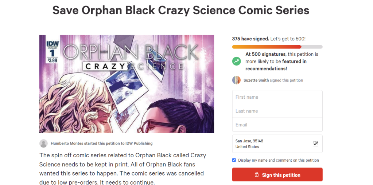Click the signature progress bar
This screenshot has width=373, height=185.
[x=277, y=47]
